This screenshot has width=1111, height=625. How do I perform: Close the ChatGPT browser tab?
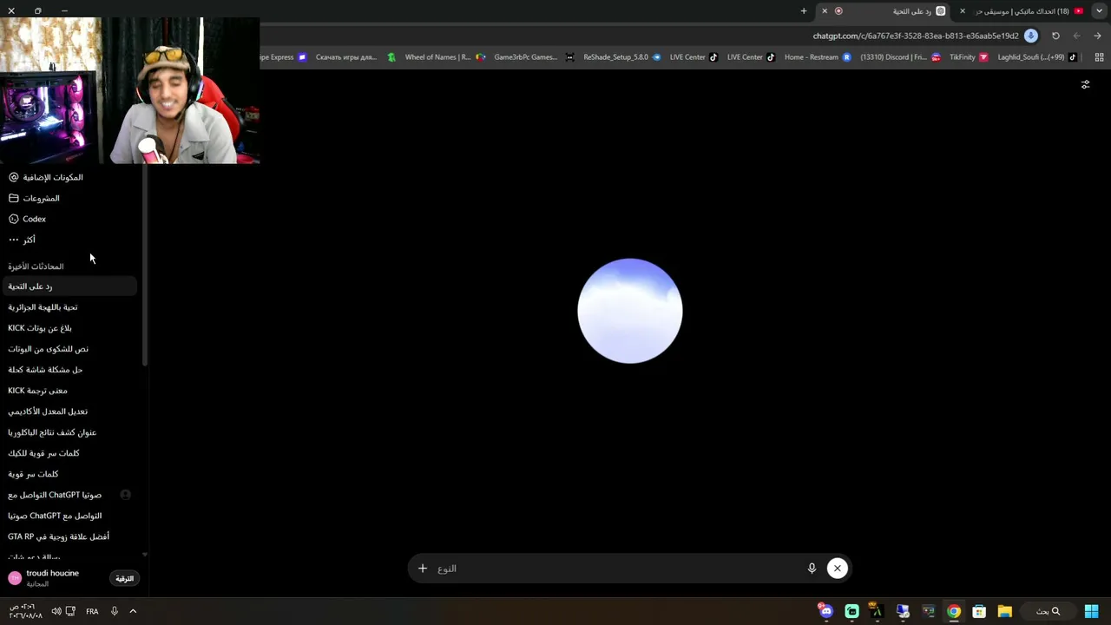(x=825, y=11)
